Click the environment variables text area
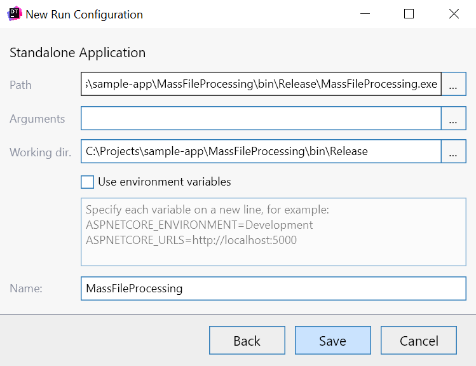The image size is (476, 366). click(273, 232)
